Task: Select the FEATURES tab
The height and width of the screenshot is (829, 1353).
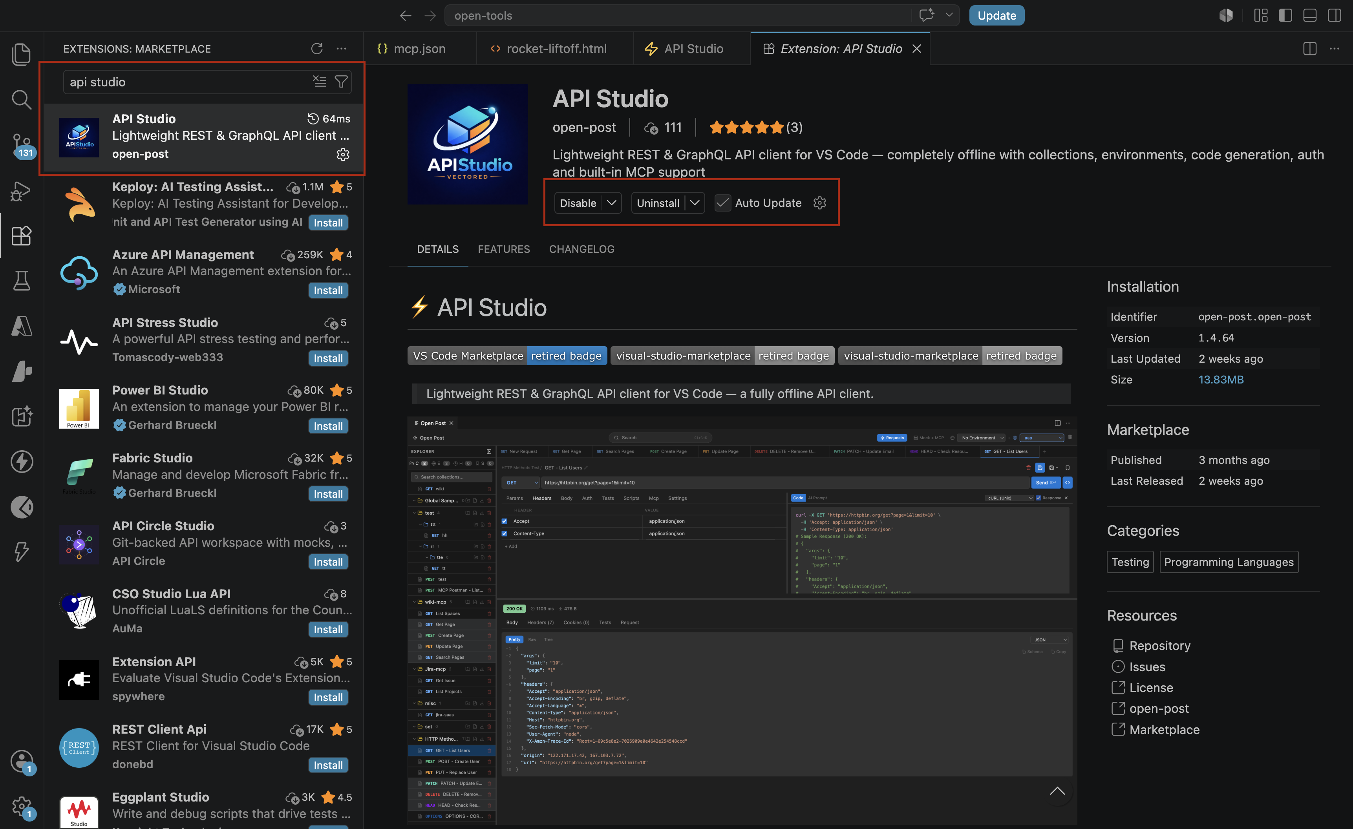Action: click(503, 249)
